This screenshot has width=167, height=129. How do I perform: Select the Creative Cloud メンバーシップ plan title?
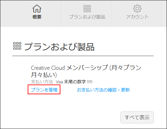pos(86,71)
